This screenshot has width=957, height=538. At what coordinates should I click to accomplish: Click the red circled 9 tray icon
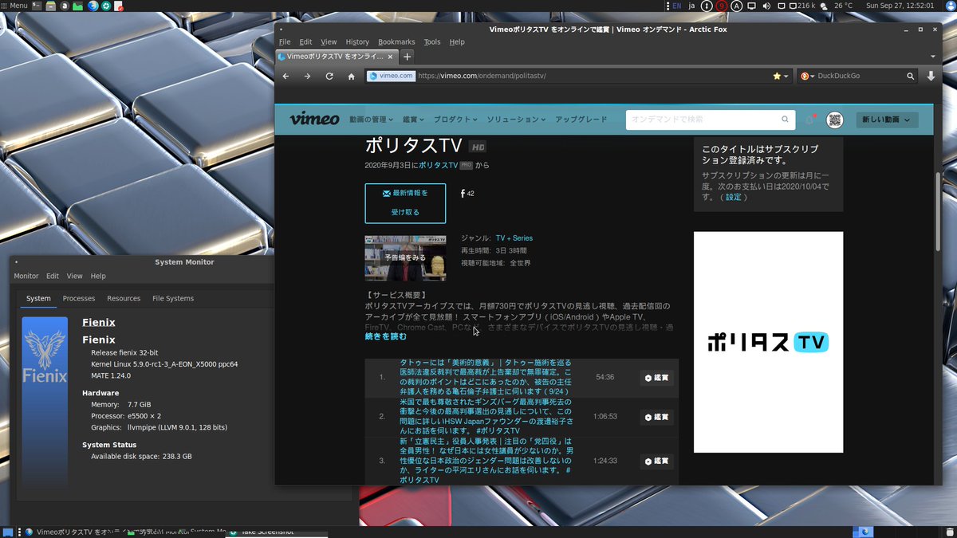(722, 6)
